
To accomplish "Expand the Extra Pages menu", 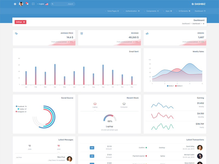I will pyautogui.click(x=112, y=11).
